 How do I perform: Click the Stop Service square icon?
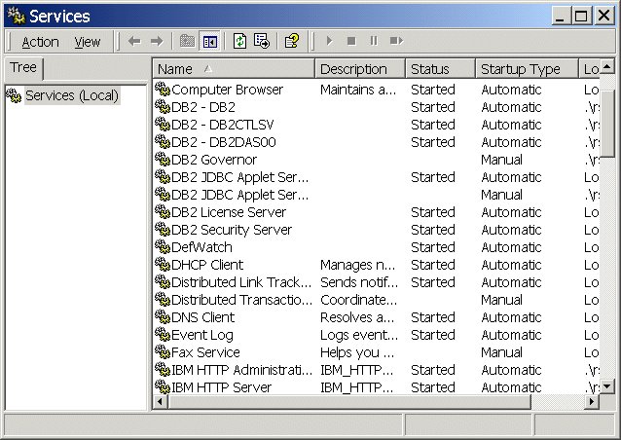click(351, 41)
